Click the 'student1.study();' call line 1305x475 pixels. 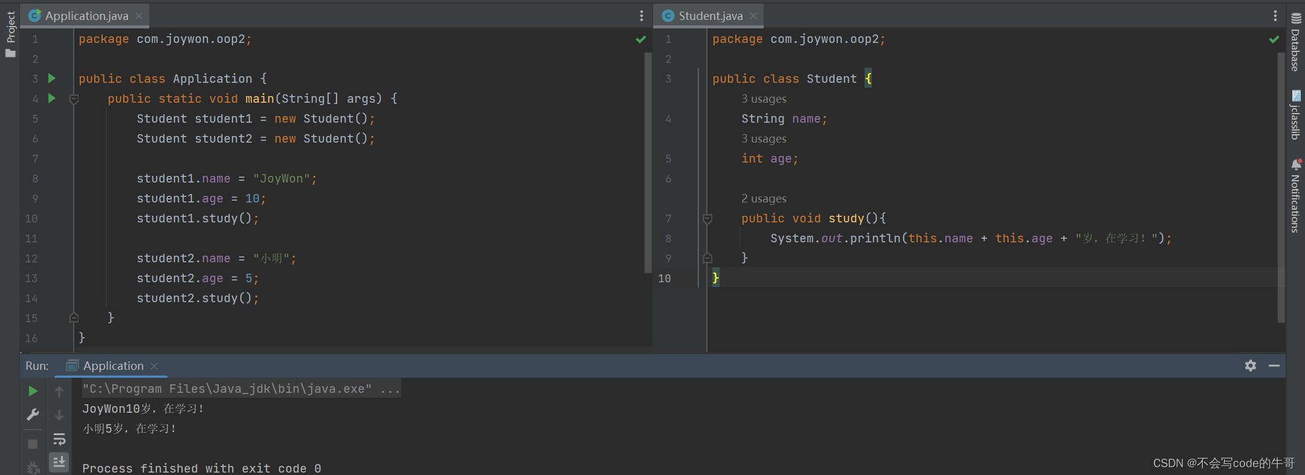tap(198, 218)
